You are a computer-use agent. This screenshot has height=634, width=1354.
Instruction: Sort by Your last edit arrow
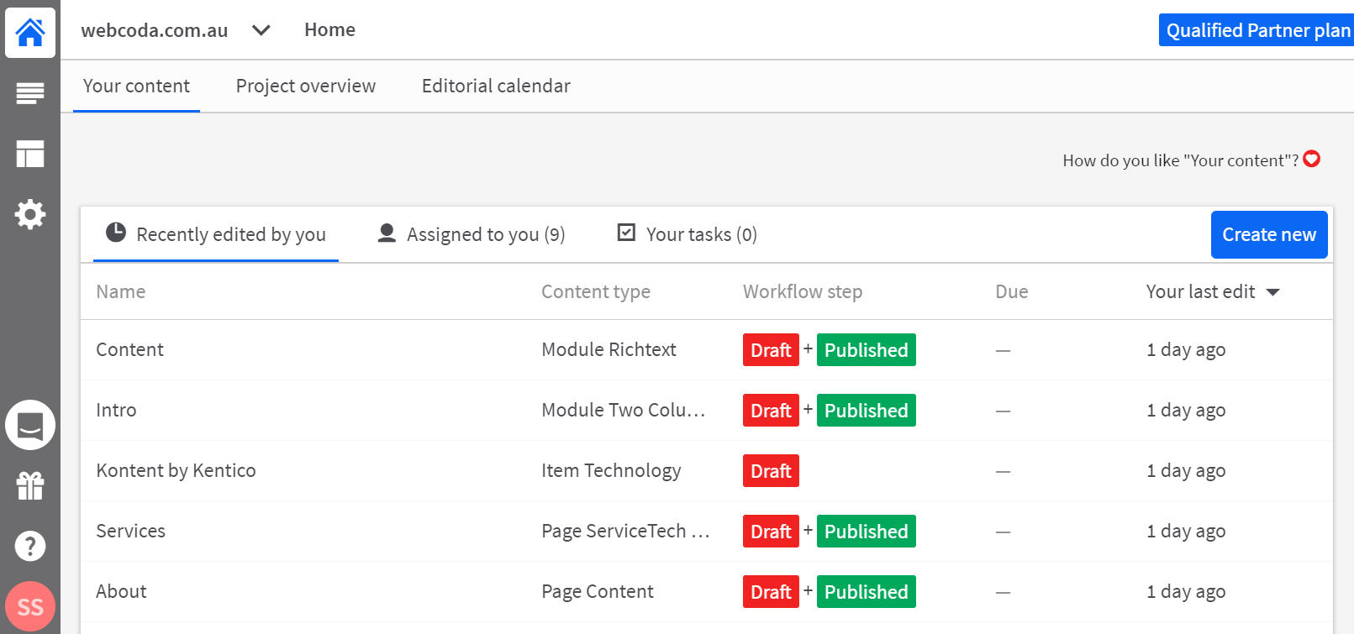[x=1272, y=292]
